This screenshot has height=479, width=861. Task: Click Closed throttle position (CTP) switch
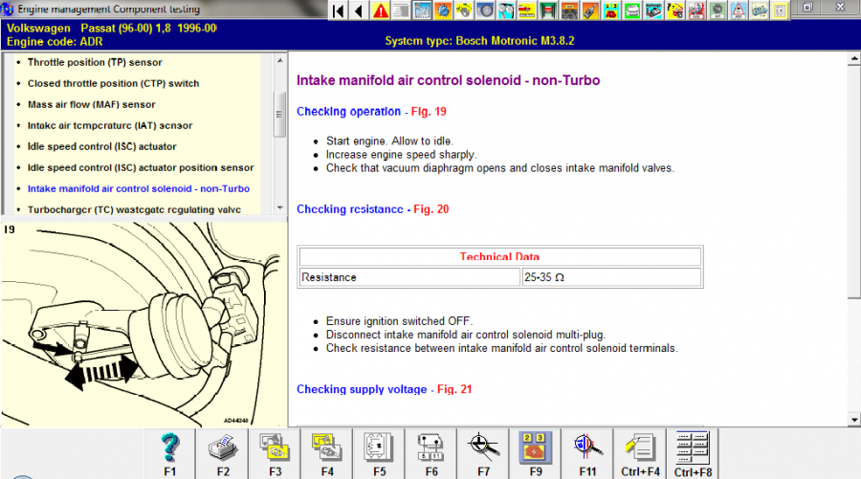click(x=113, y=83)
